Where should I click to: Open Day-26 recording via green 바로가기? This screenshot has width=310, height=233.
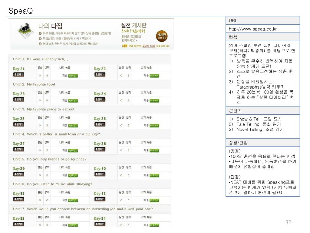coord(154,126)
